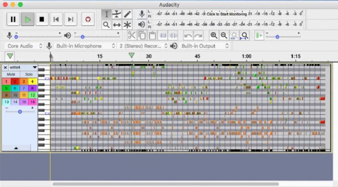Skip to the end of the project

click(70, 19)
